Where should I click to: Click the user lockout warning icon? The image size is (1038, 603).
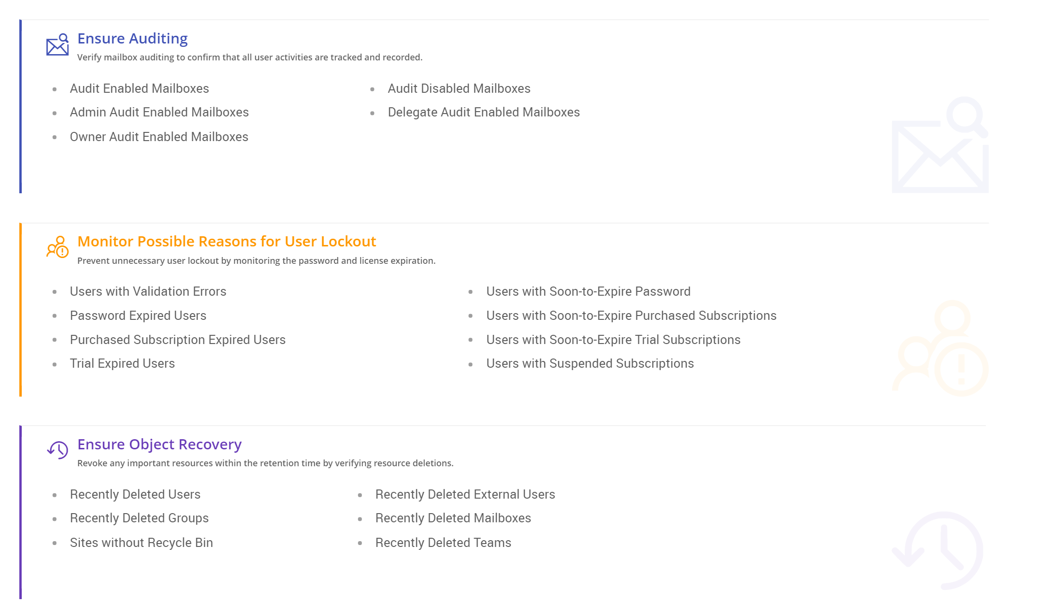58,247
